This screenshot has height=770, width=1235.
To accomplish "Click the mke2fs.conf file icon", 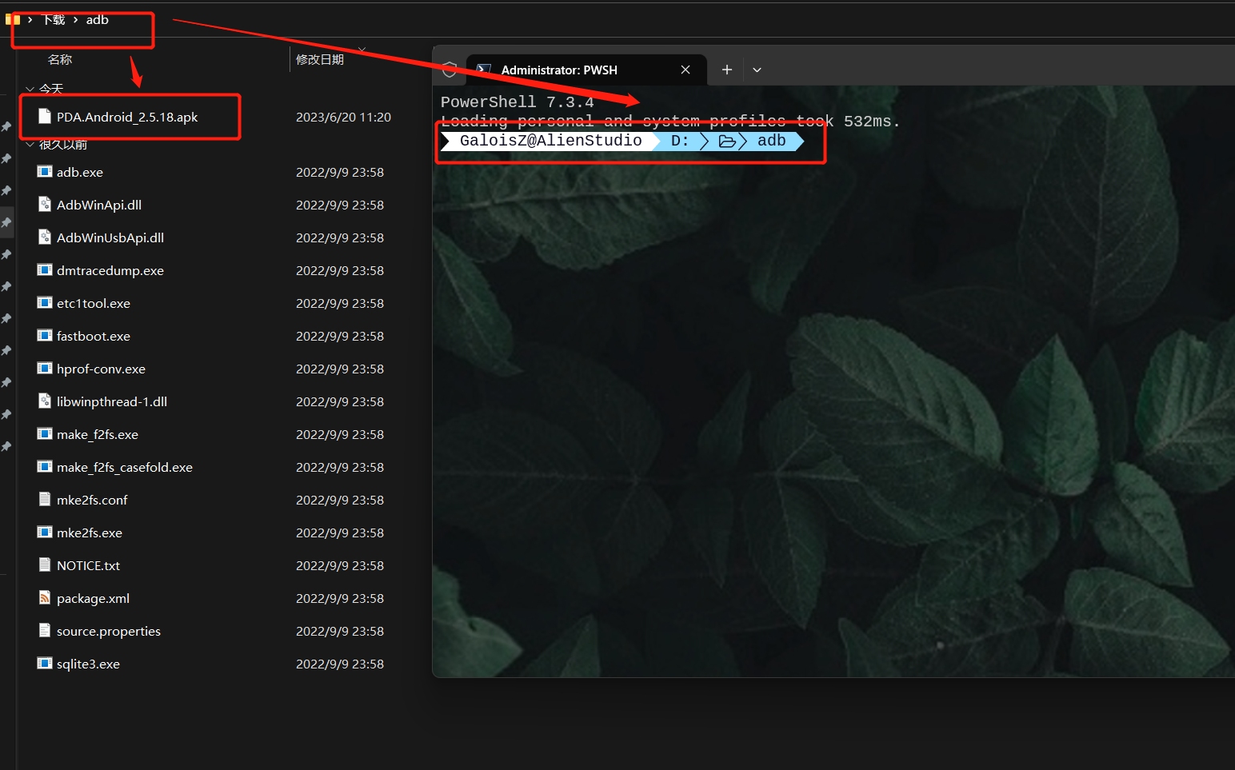I will [45, 499].
